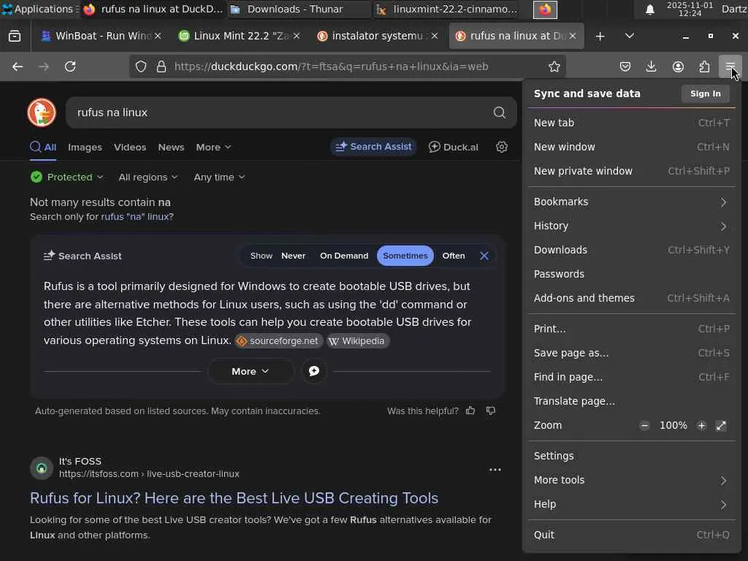Open the Wikipedia source link

click(x=358, y=340)
